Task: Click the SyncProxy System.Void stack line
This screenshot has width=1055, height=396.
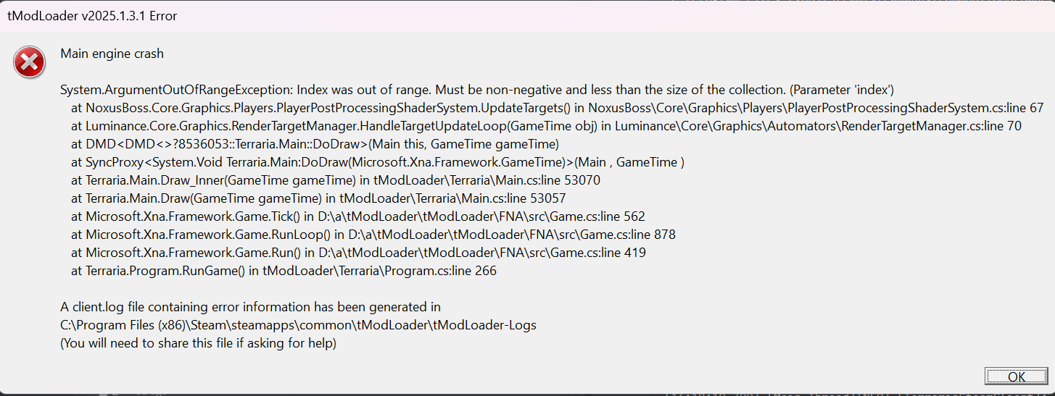Action: [x=377, y=162]
